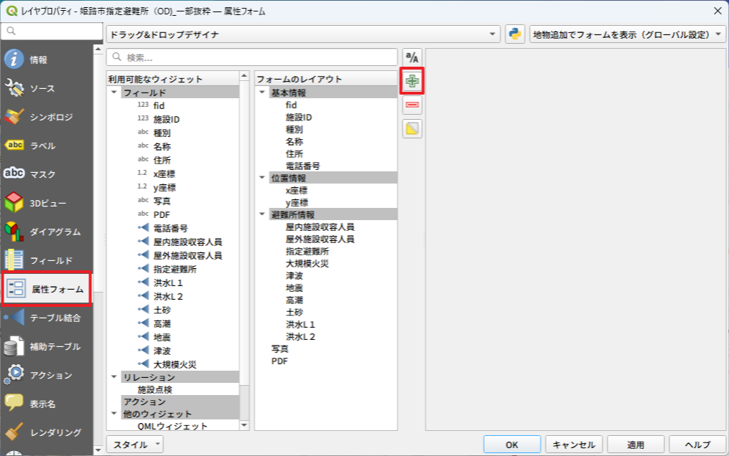Open the ドラッグ&ドロップデザイナ editor dropdown
Image resolution: width=729 pixels, height=456 pixels.
[x=303, y=34]
